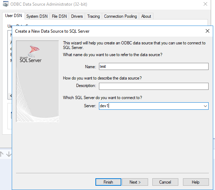This screenshot has width=215, height=190.
Task: Click the Server field containing dev1
Action: point(150,106)
